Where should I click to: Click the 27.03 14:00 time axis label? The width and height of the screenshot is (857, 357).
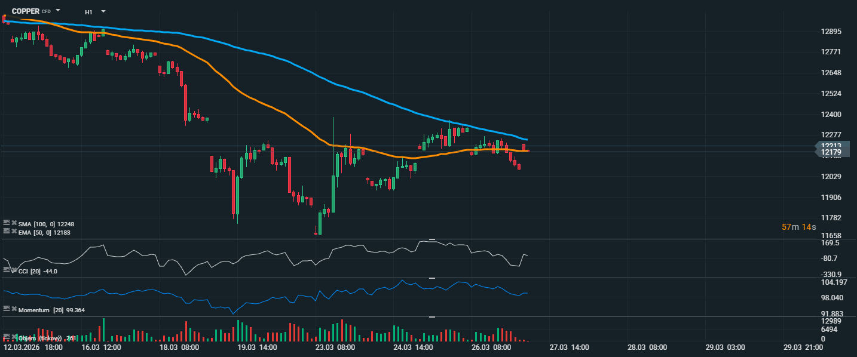(569, 347)
